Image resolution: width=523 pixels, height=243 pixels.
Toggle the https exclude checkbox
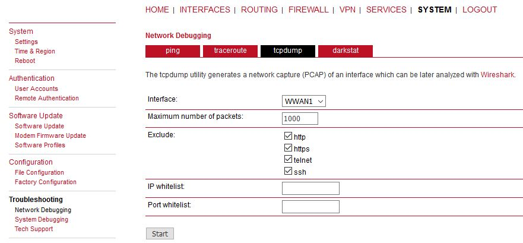pyautogui.click(x=289, y=148)
